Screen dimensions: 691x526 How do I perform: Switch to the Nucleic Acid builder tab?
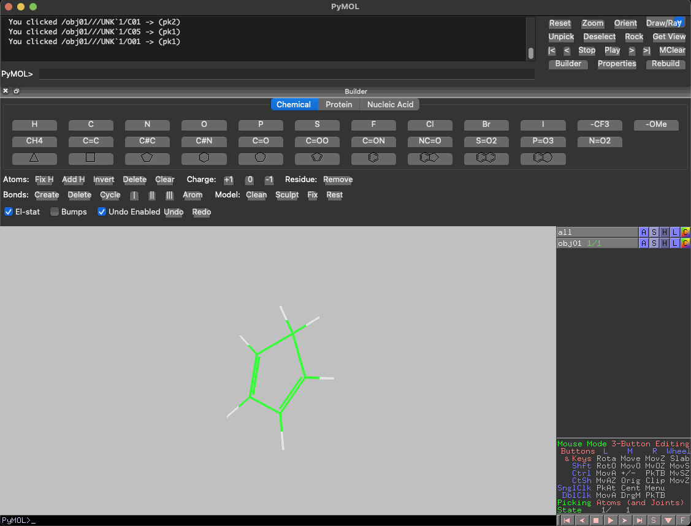click(x=390, y=104)
